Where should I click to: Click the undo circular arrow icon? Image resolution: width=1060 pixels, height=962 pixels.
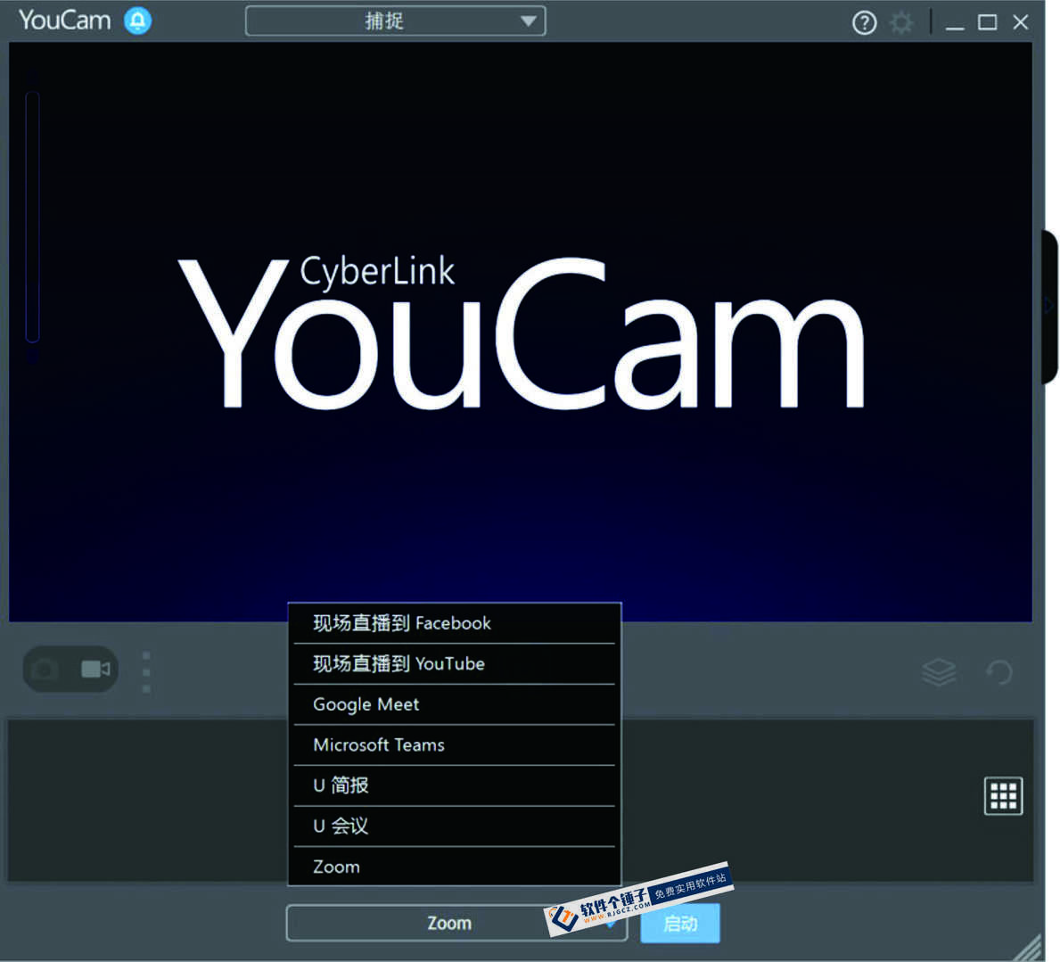click(x=999, y=672)
